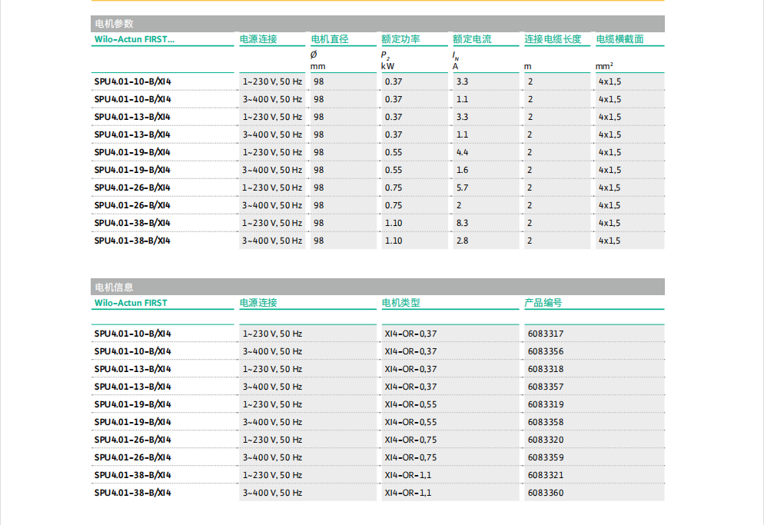Select product number 6083360
Viewport: 764px width, 525px height.
546,493
